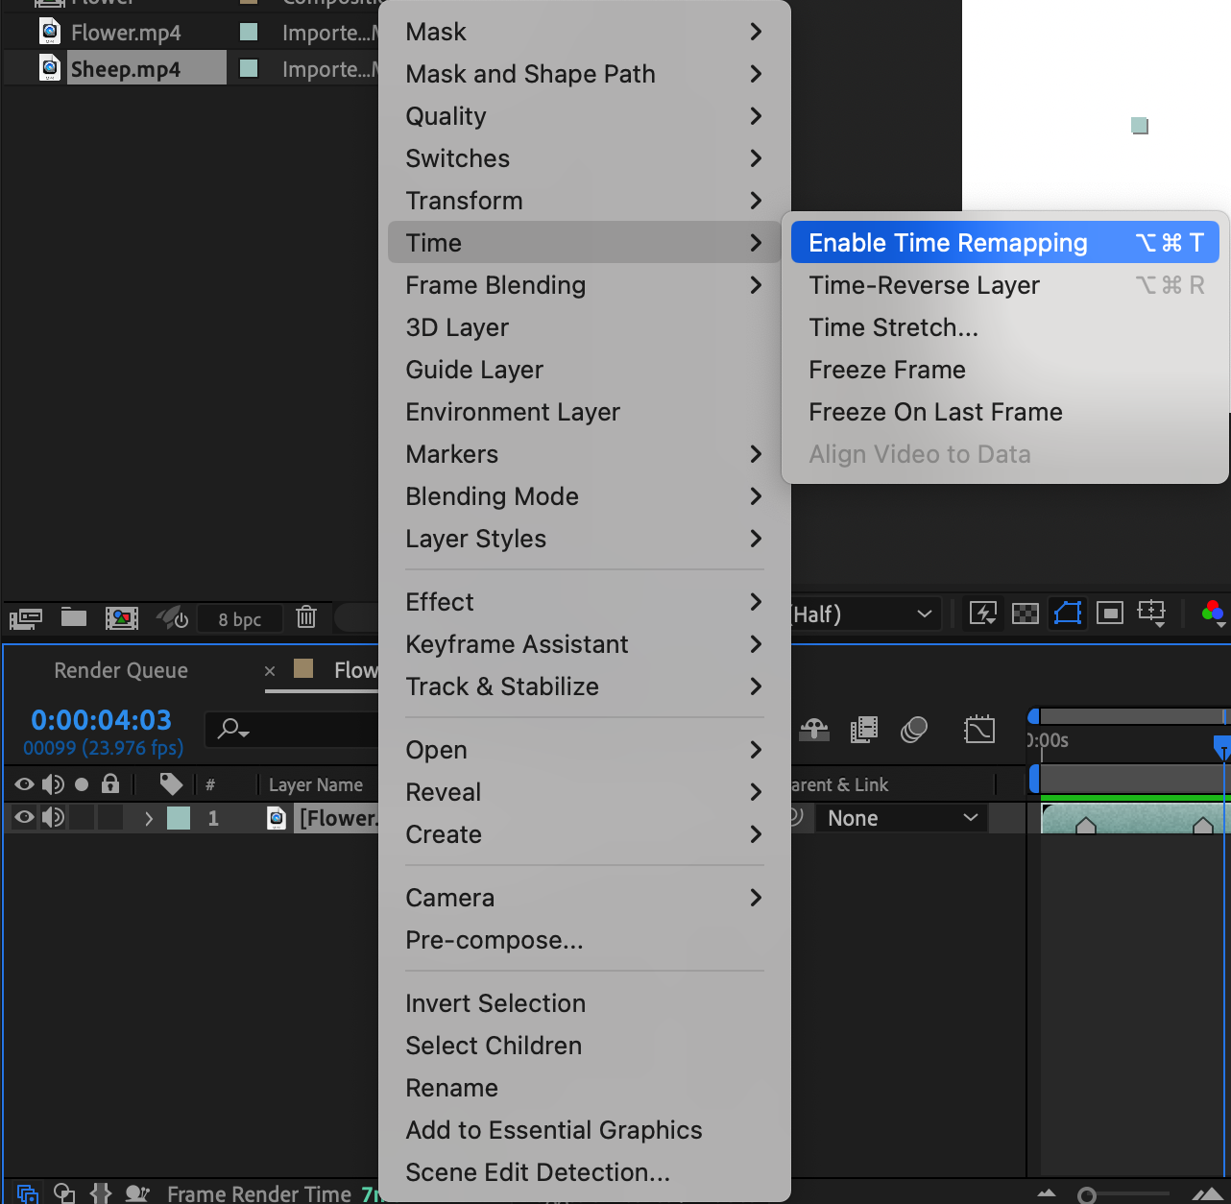The width and height of the screenshot is (1231, 1204).
Task: Click the New Composition icon
Action: click(x=122, y=617)
